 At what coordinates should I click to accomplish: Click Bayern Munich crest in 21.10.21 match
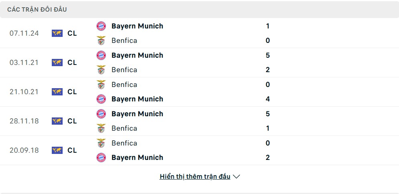click(x=101, y=99)
